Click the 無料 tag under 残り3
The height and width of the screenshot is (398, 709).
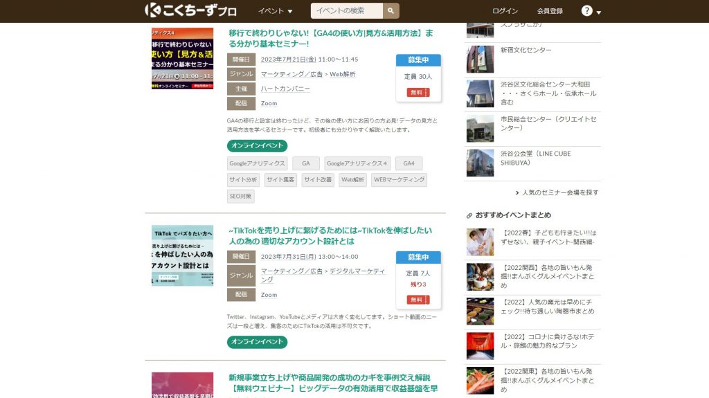[x=418, y=300]
